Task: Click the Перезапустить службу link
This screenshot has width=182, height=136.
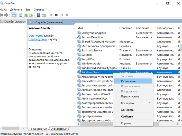Action: [38, 39]
